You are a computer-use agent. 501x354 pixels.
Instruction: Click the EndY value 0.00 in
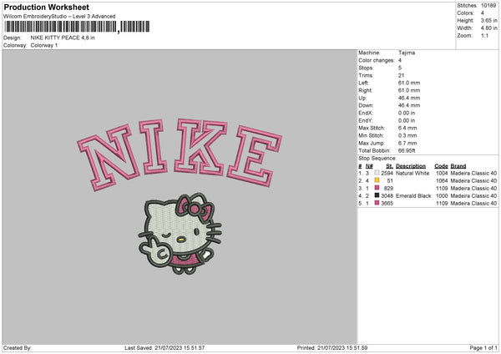pyautogui.click(x=407, y=121)
